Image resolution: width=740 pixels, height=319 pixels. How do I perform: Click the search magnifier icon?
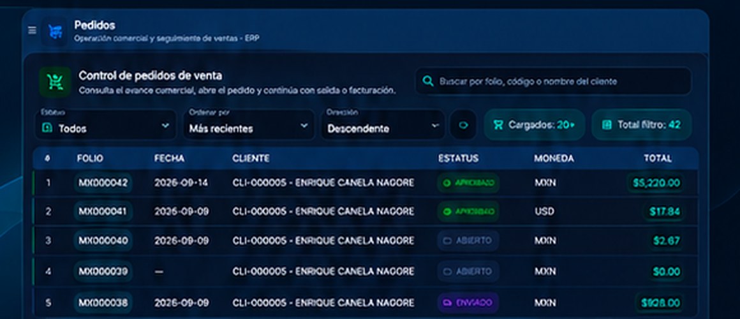point(428,81)
